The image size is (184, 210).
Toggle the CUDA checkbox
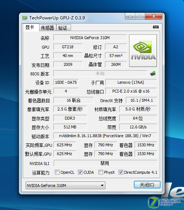tap(80, 172)
